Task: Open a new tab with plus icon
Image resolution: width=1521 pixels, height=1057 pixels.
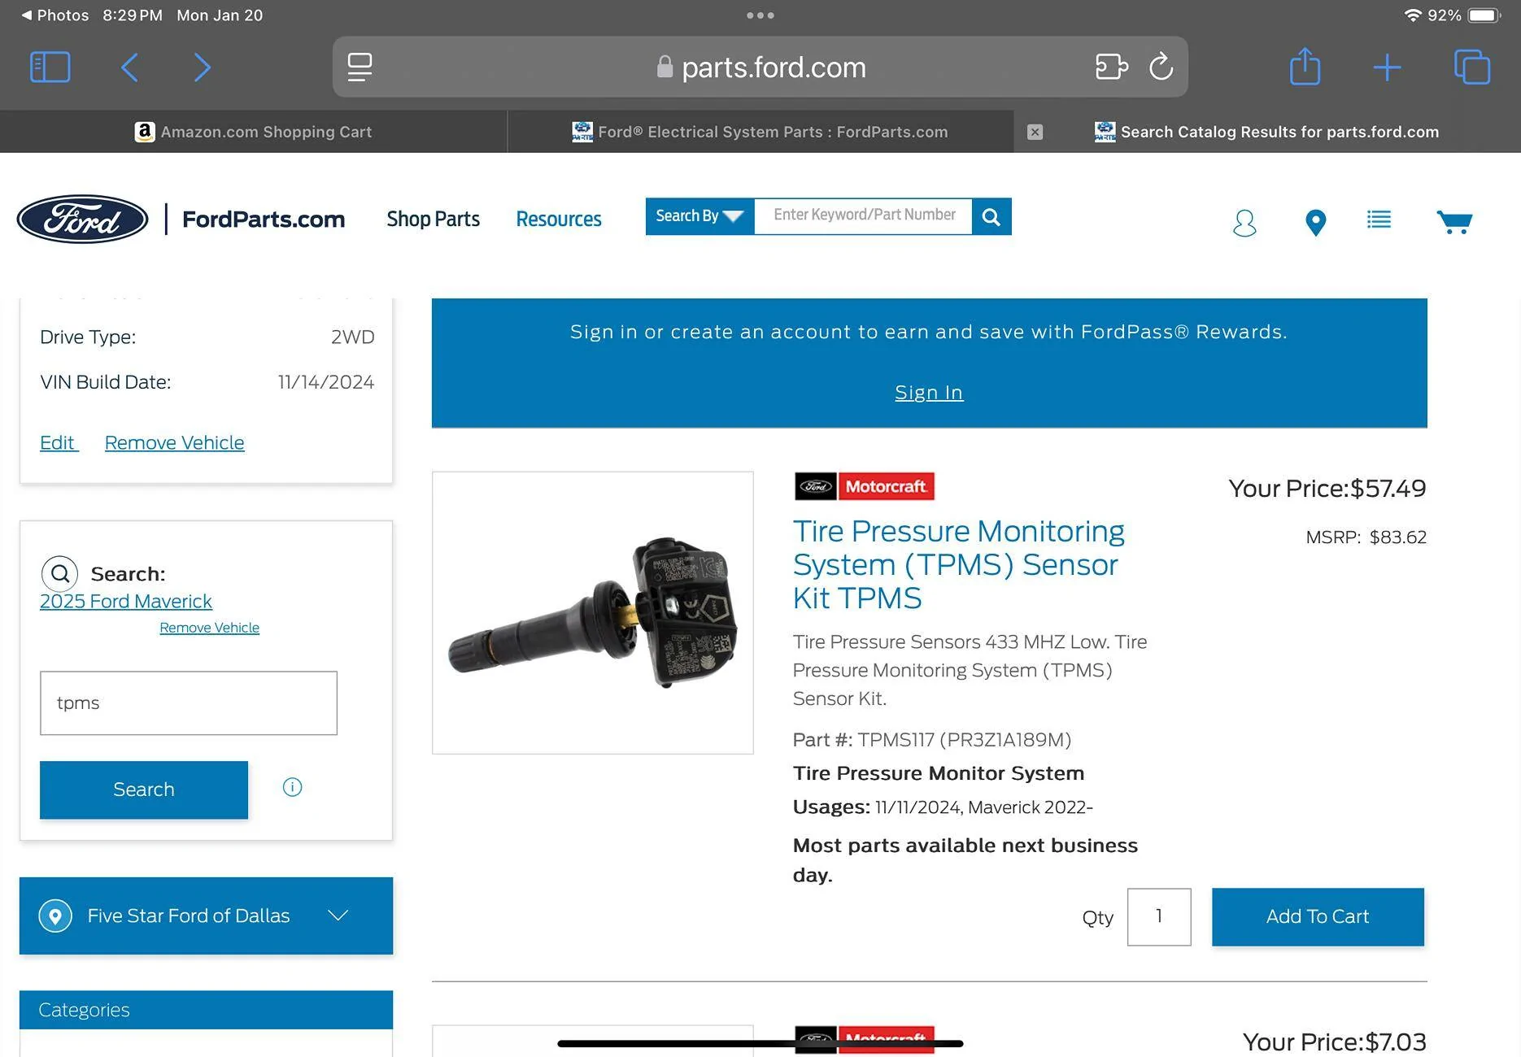Action: (1387, 67)
